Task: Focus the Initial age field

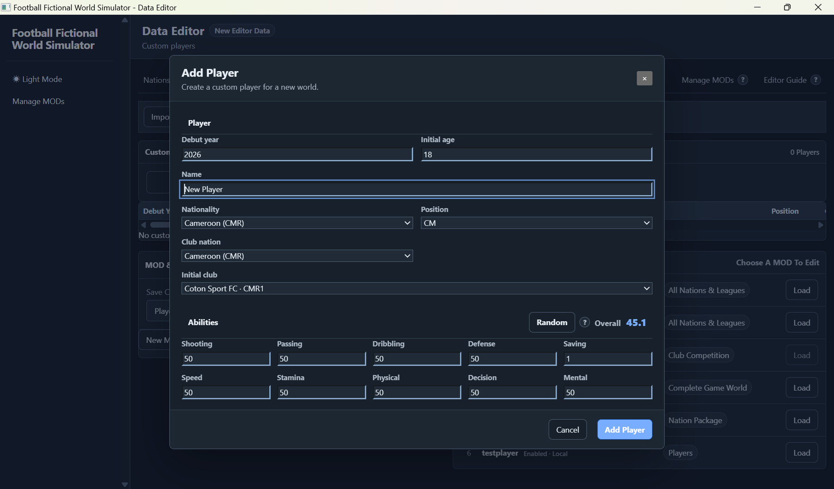Action: (x=536, y=154)
